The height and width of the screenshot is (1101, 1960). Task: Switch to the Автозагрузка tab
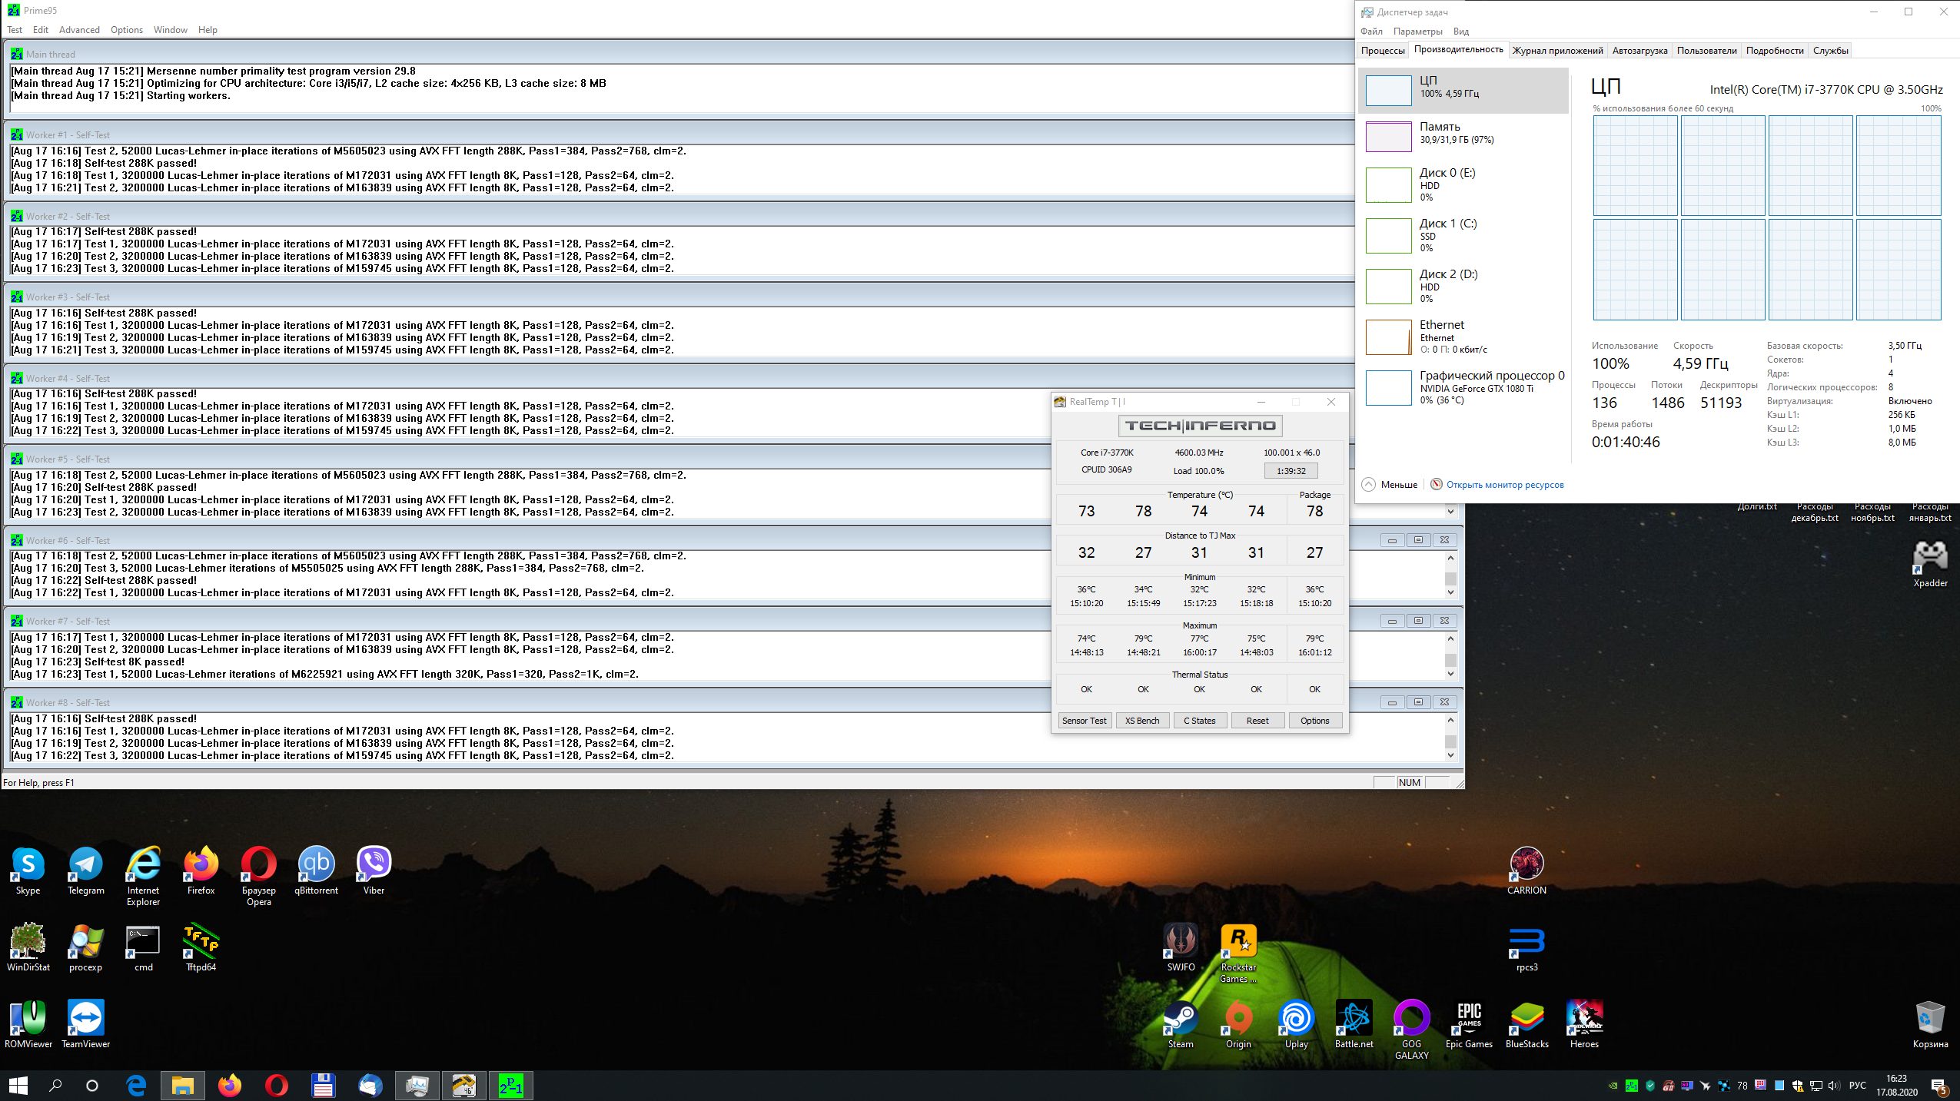(x=1639, y=51)
